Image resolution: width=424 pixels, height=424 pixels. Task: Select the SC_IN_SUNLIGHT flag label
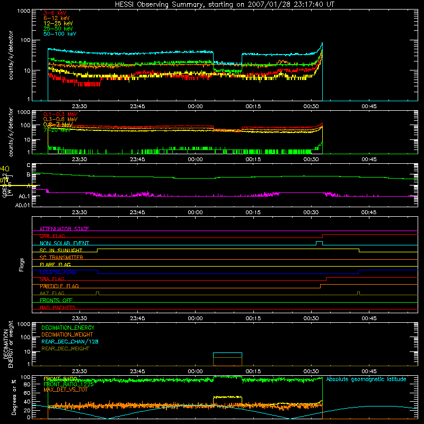pos(61,250)
